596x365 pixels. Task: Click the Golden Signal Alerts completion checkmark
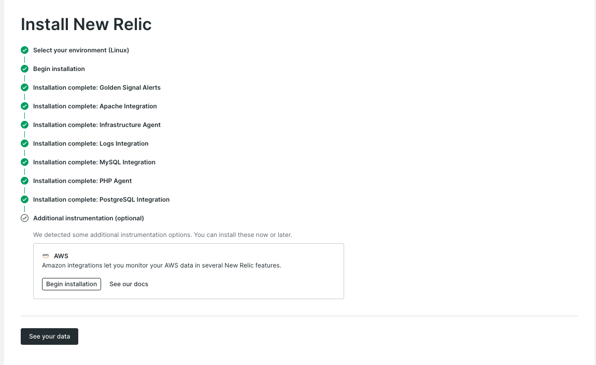pyautogui.click(x=24, y=88)
